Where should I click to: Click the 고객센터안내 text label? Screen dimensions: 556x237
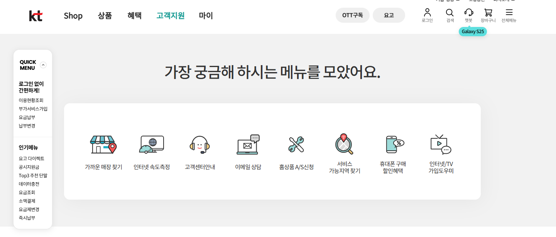(x=200, y=167)
